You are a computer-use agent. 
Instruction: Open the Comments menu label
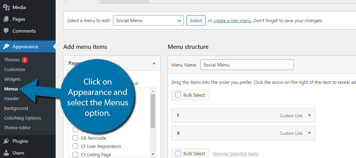24,31
